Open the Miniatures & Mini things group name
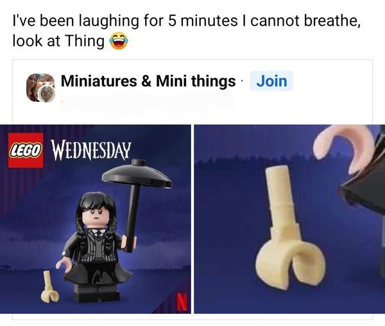Image resolution: width=385 pixels, height=326 pixels. (x=148, y=81)
